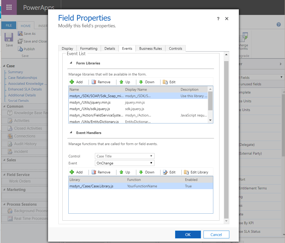The height and width of the screenshot is (243, 285).
Task: Click the Save icon in the ribbon
Action: click(9, 39)
